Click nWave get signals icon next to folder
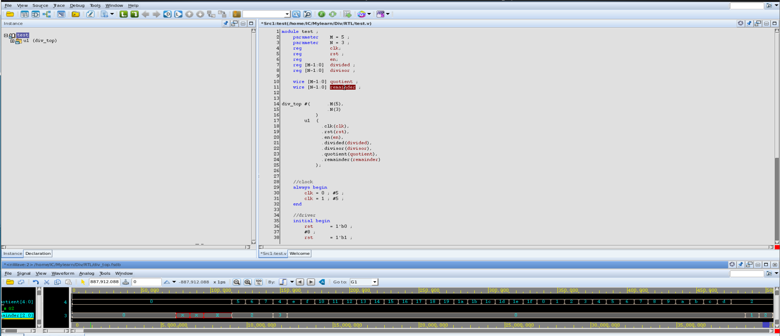The image size is (780, 336). 21,282
